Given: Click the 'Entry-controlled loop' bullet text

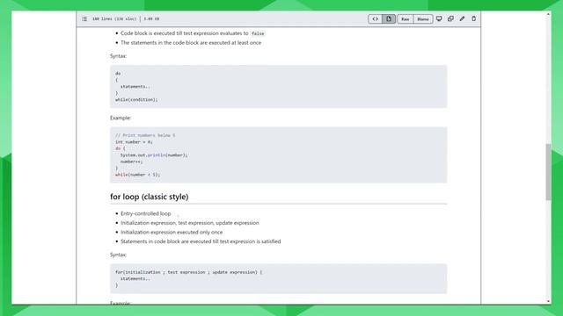Looking at the screenshot, I should tap(146, 213).
